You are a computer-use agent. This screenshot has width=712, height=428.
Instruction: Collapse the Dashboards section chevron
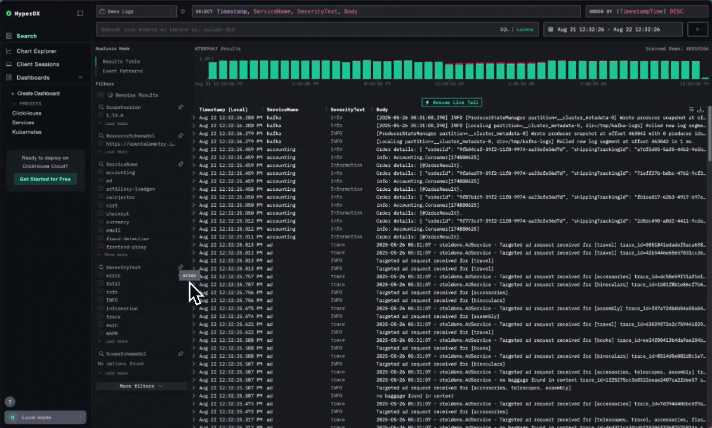[80, 77]
